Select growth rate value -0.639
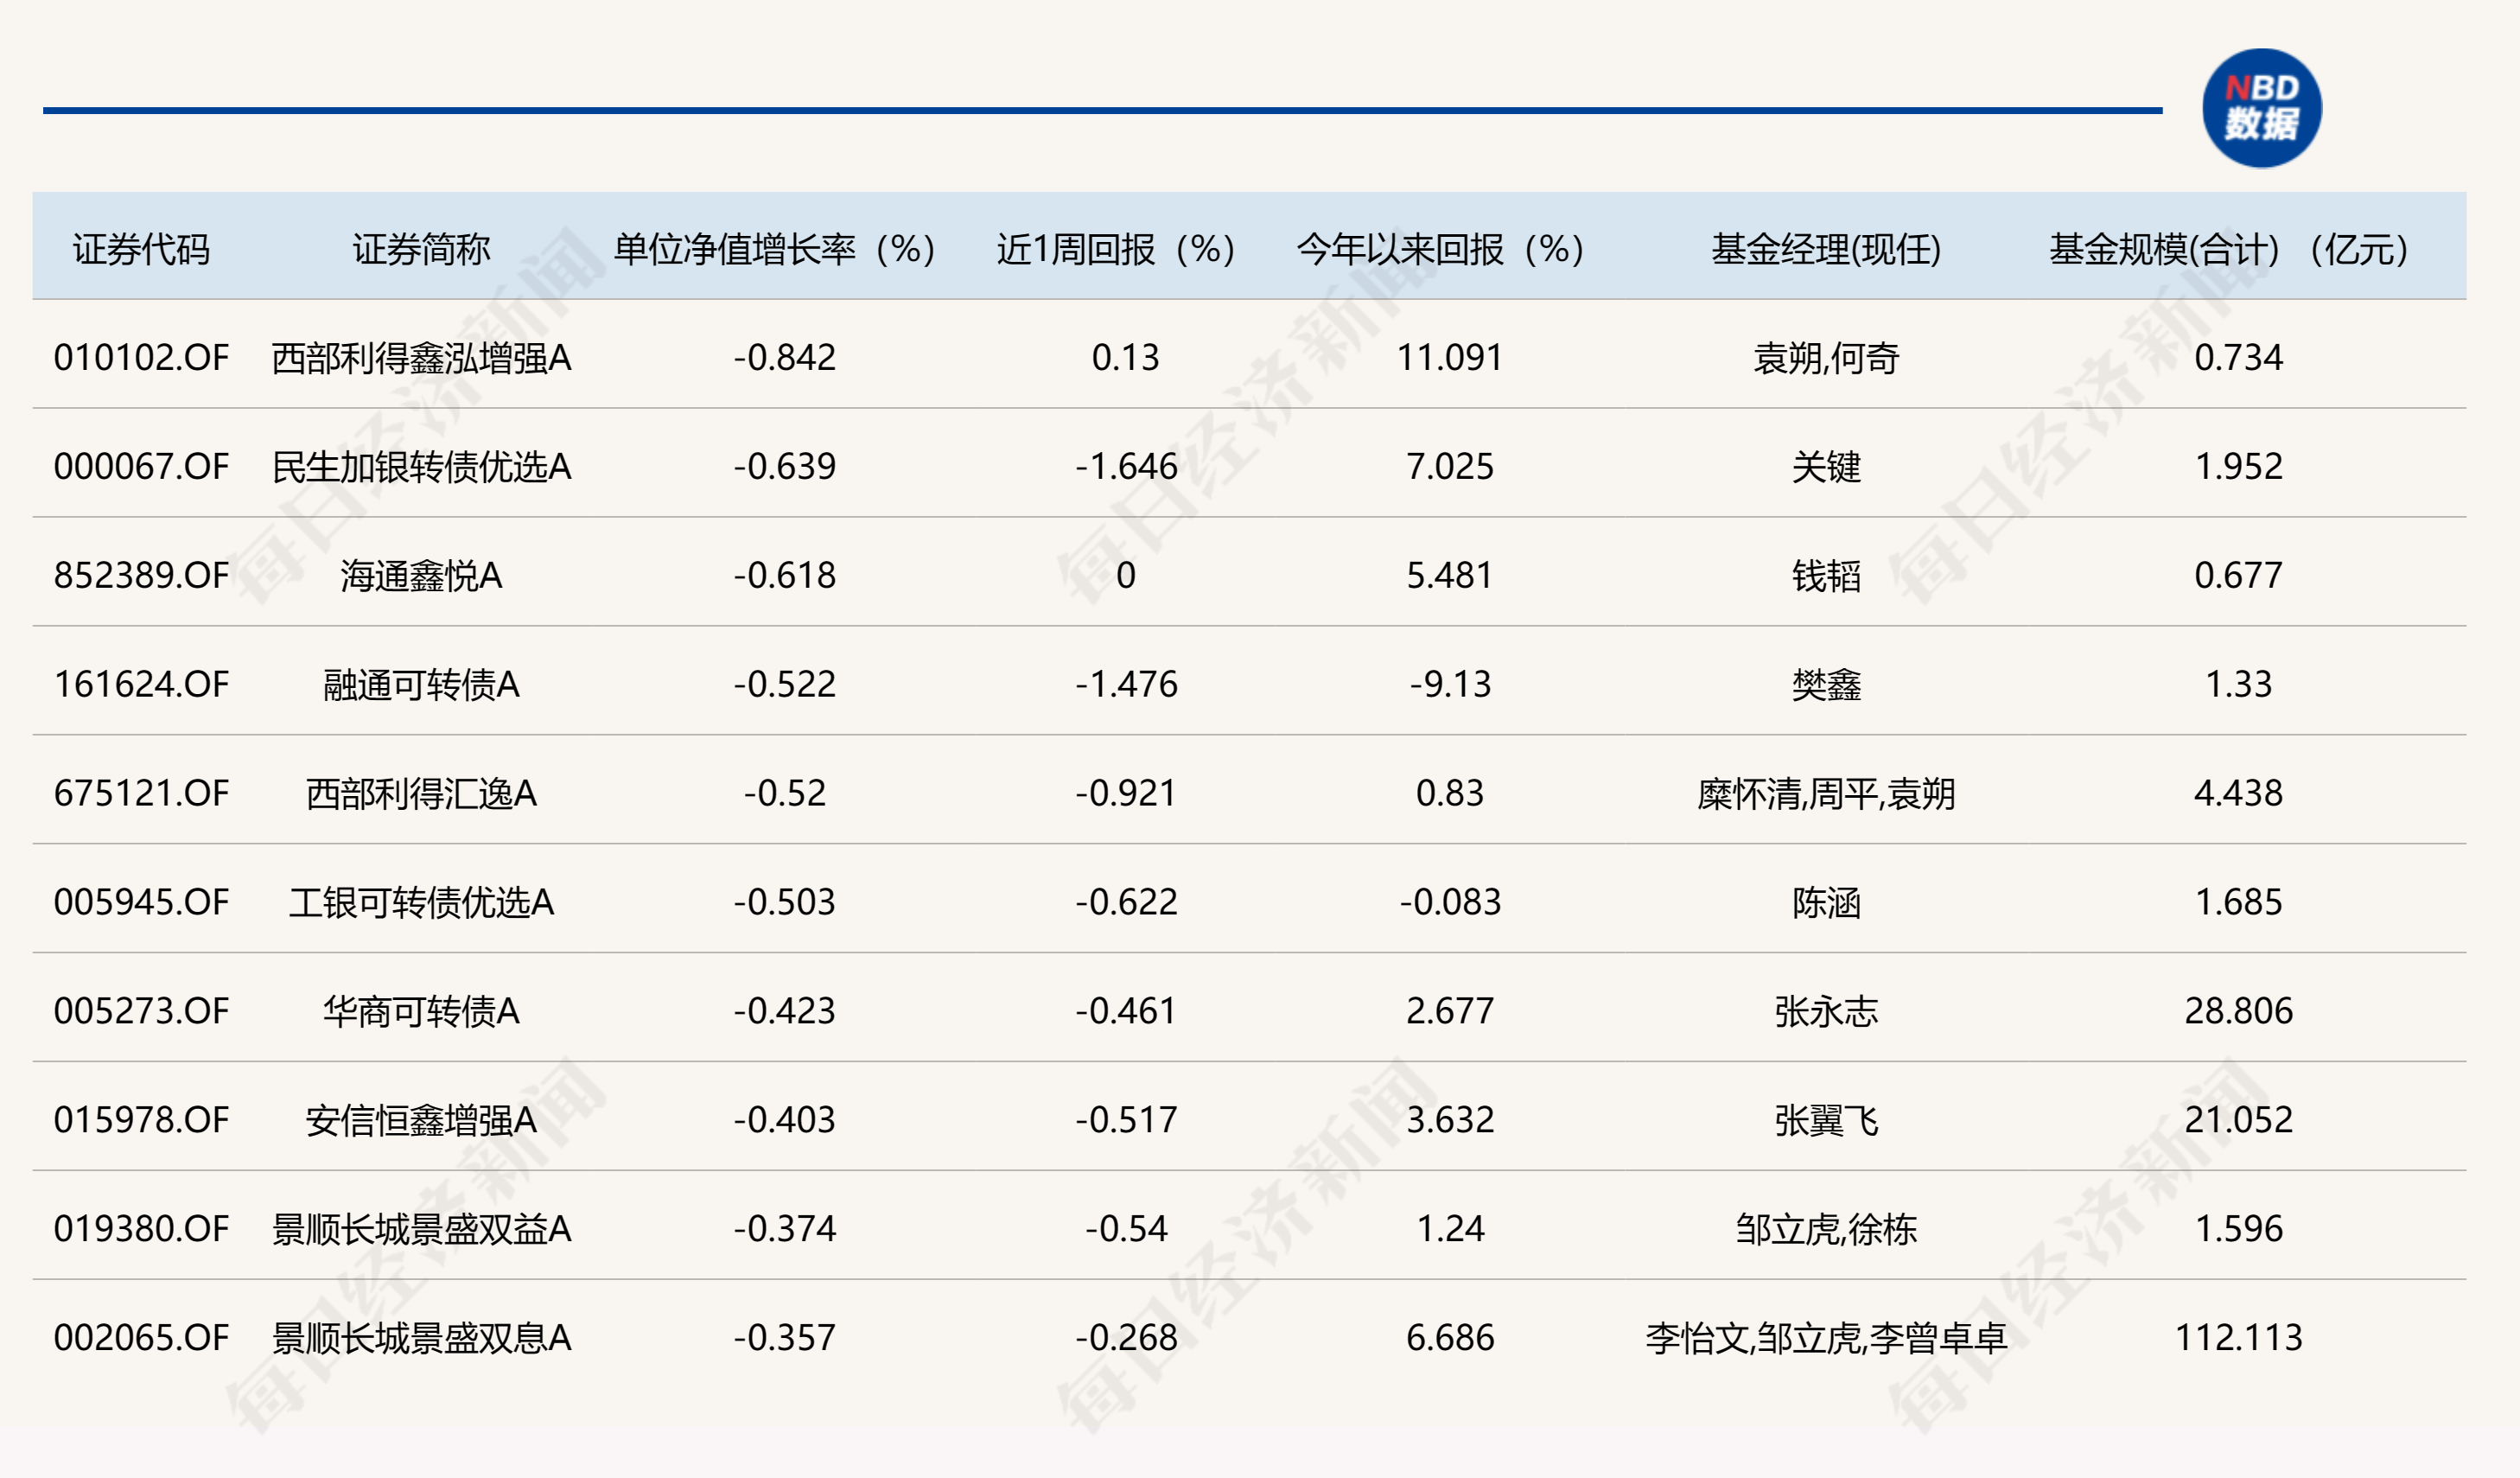Screen dimensions: 2520x1478 click(x=785, y=467)
